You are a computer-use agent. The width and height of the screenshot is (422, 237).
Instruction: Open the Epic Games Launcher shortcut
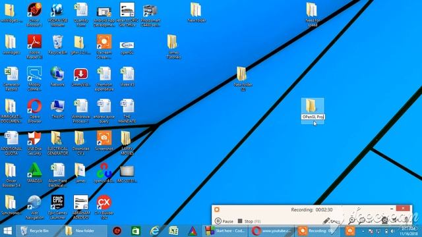57,207
